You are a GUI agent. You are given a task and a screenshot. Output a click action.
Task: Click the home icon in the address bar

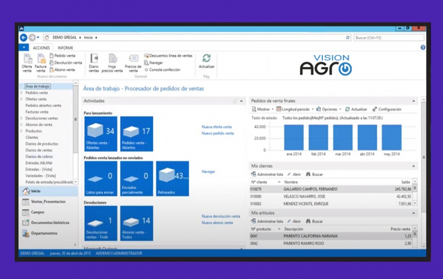coord(47,37)
